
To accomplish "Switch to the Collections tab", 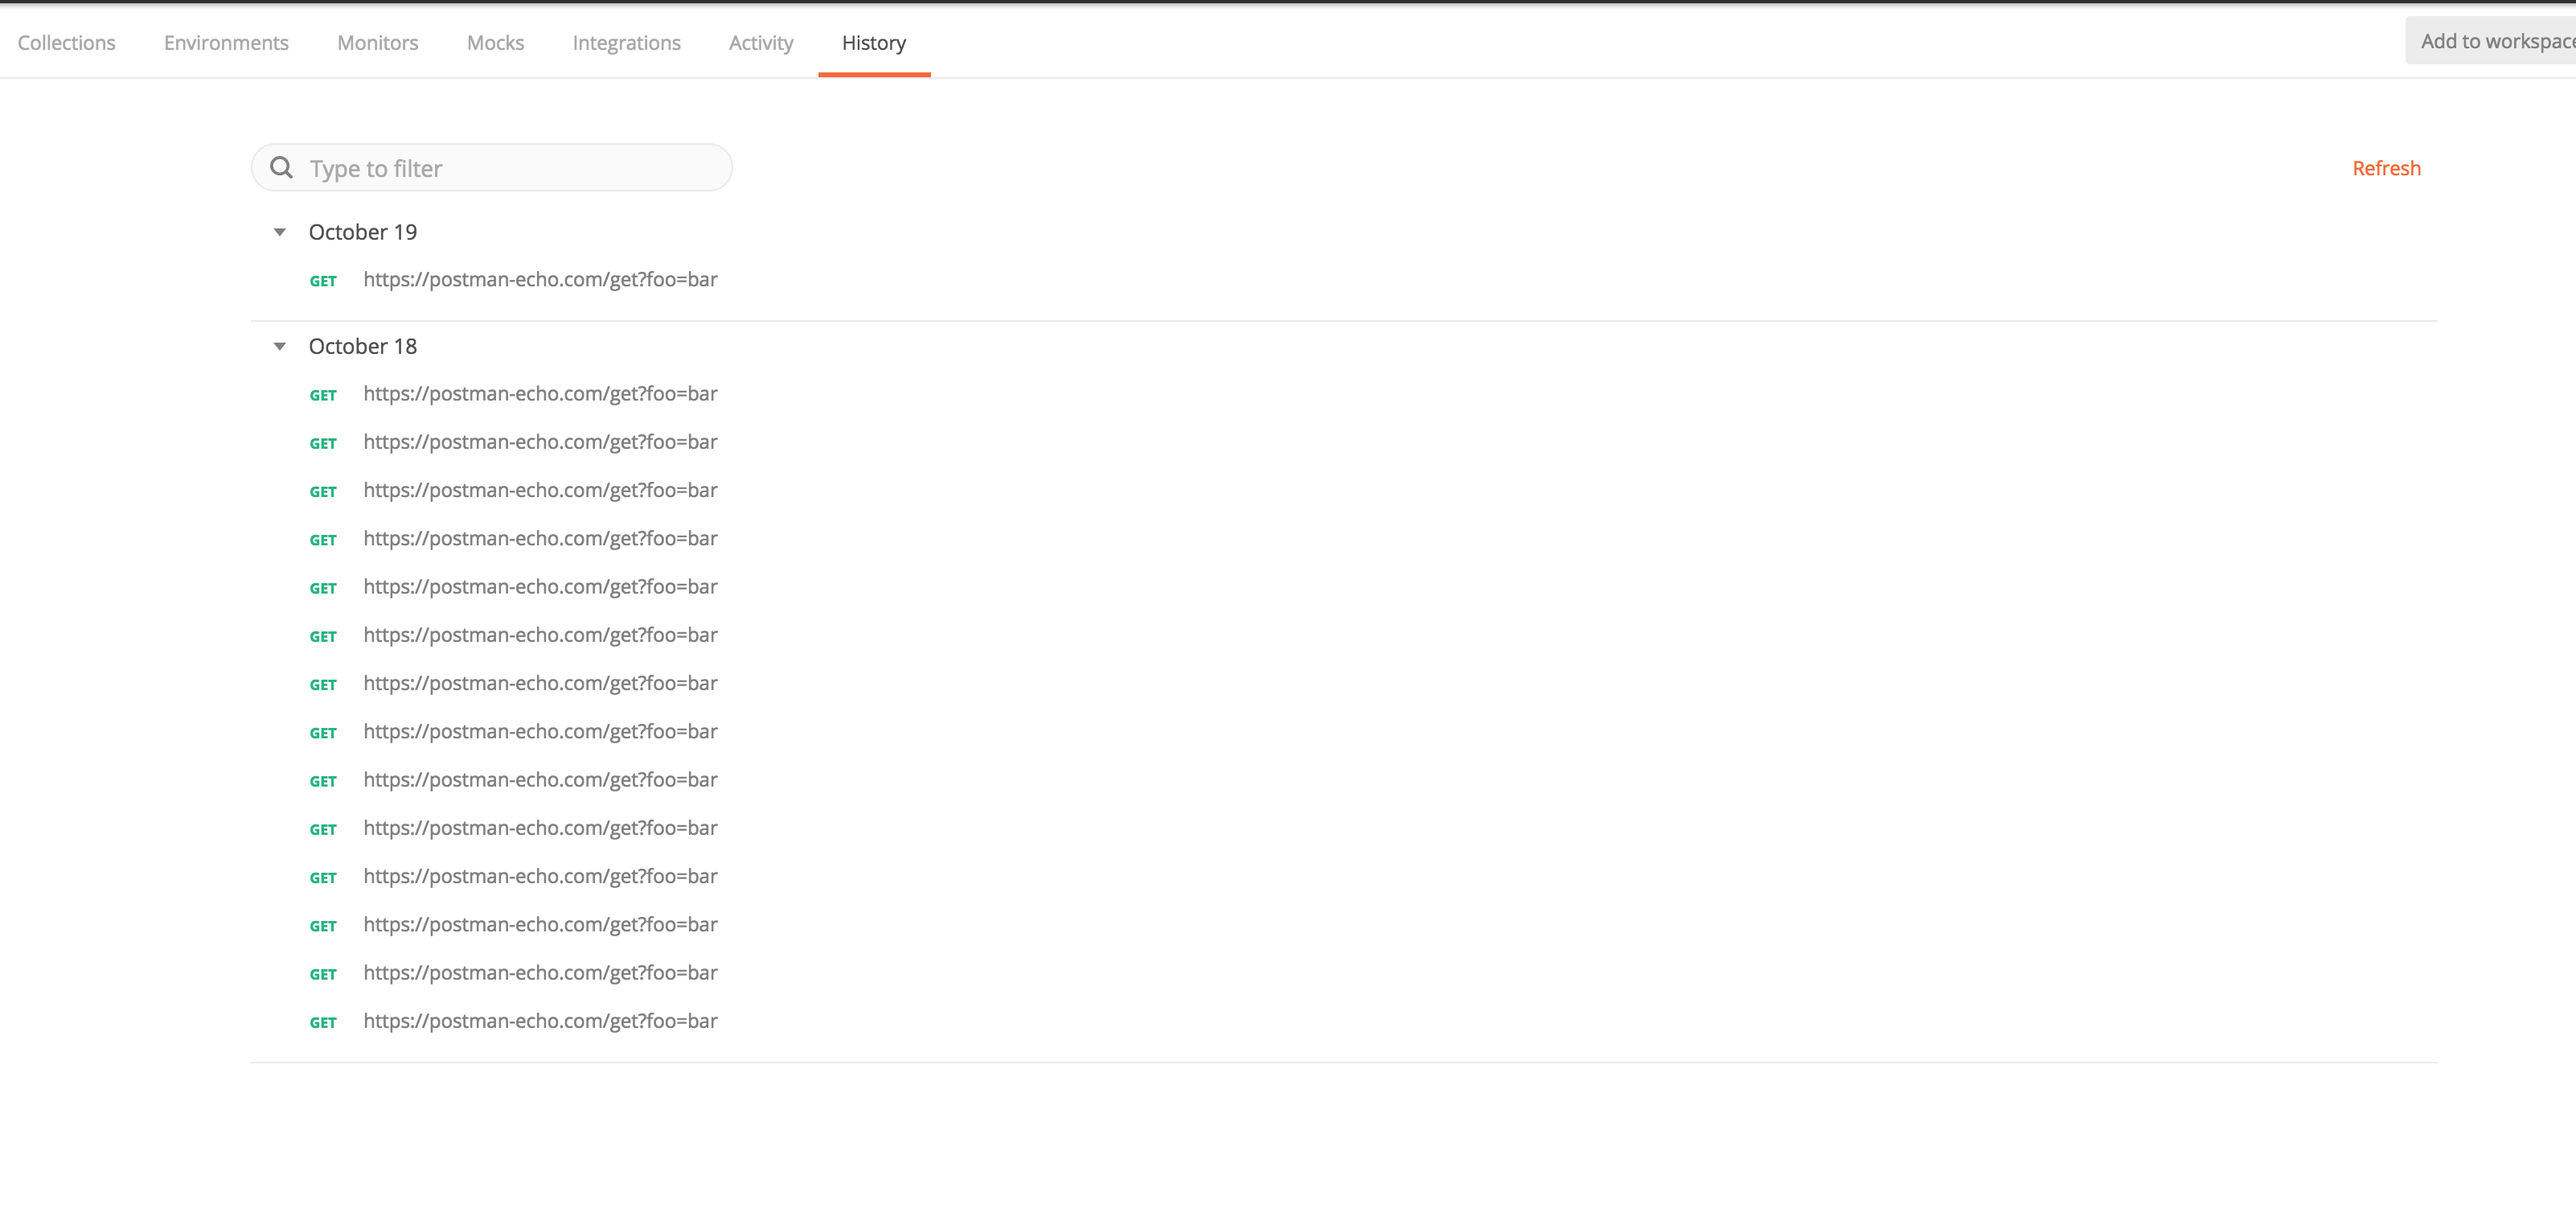I will point(66,42).
